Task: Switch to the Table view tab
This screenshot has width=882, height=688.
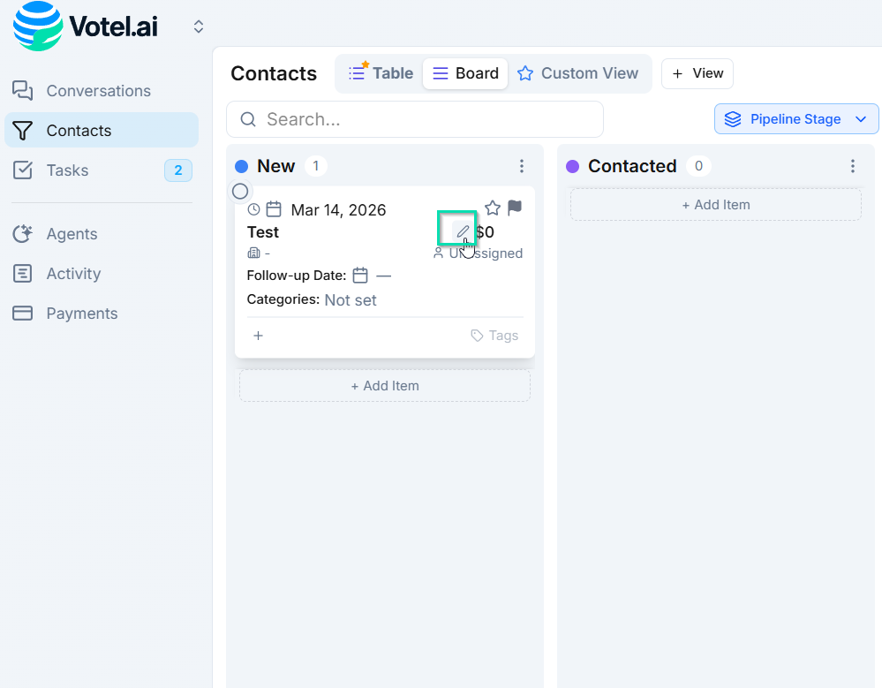Action: (x=381, y=73)
